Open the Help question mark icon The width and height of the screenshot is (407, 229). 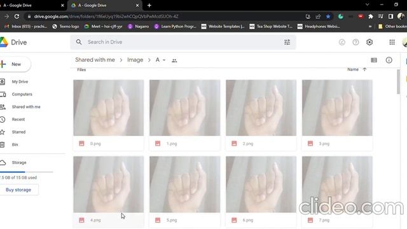pos(355,42)
